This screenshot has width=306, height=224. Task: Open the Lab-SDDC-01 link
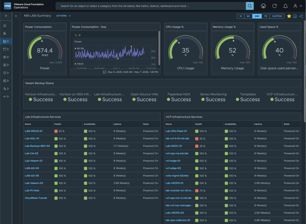[174, 146]
